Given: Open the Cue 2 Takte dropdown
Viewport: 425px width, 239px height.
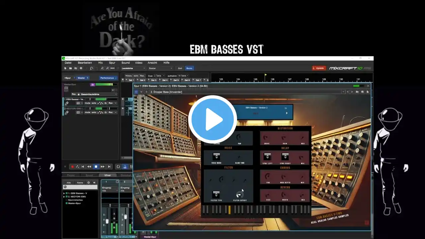Looking at the screenshot, I should 159,76.
